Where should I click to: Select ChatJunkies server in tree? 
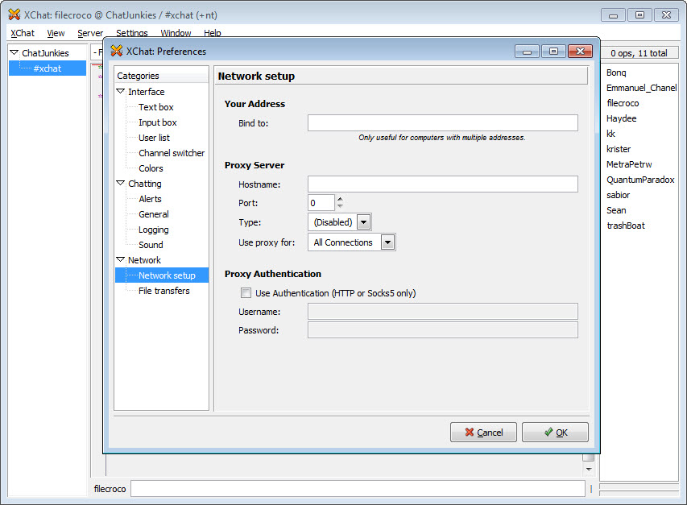click(x=46, y=53)
